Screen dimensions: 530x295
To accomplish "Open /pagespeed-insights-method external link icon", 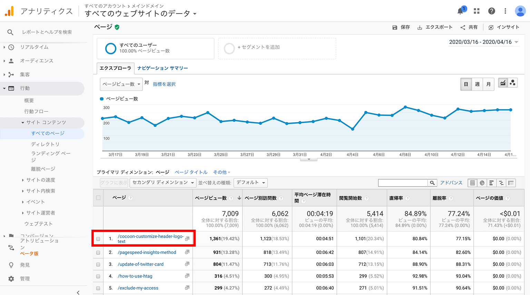I will tap(187, 252).
